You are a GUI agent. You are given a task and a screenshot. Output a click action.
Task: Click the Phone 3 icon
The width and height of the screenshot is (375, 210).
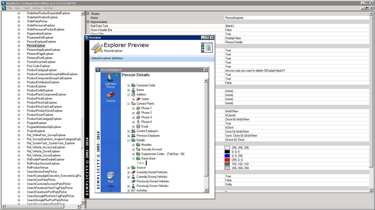pos(138,117)
